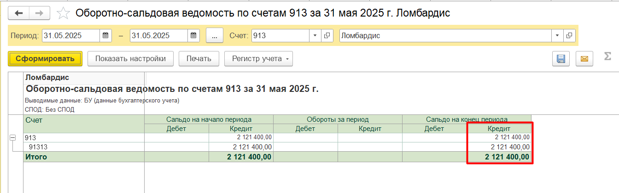619x193 pixels.
Task: Go forward with the right arrow
Action: [40, 13]
